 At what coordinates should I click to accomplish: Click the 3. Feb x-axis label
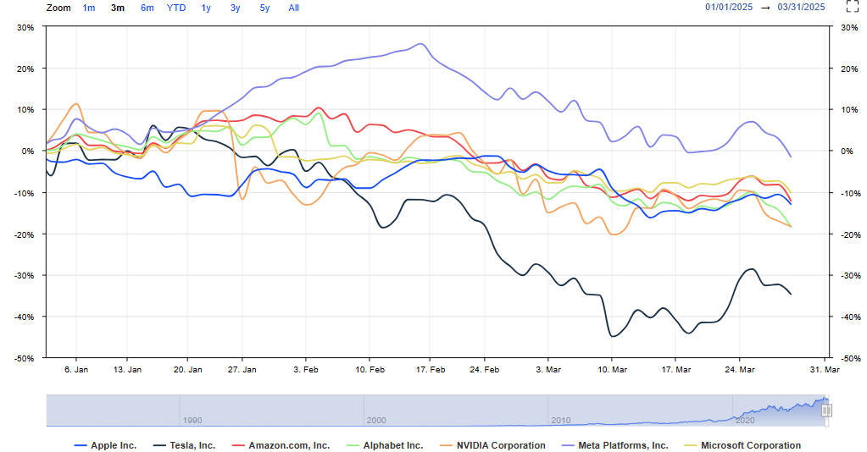point(305,369)
